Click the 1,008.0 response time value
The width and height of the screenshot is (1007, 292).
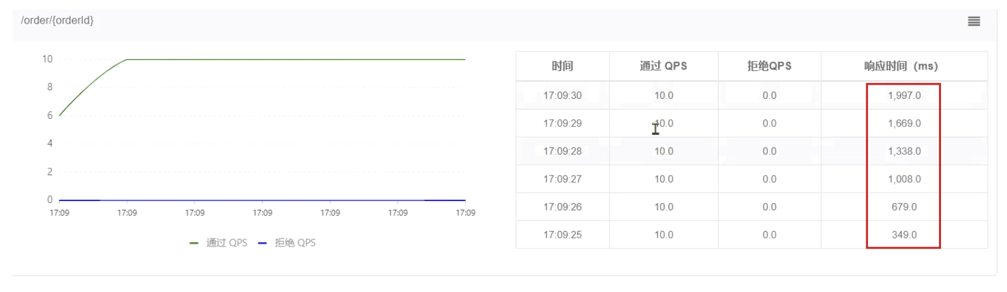click(904, 179)
